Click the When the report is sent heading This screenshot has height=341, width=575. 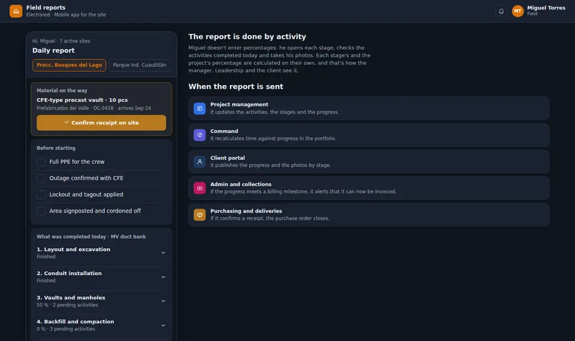coord(236,86)
